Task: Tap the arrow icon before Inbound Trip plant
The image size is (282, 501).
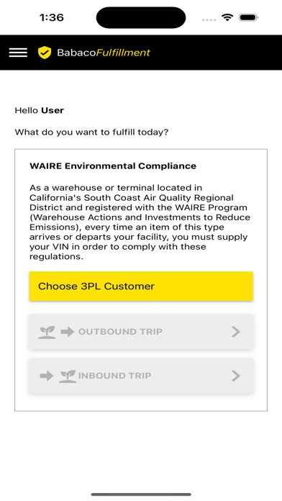Action: 47,376
